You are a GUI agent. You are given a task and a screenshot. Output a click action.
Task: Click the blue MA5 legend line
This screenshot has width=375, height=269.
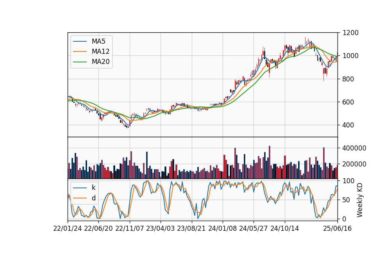80,41
